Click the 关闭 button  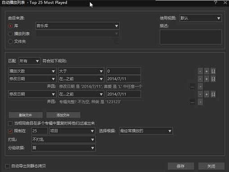[211, 166]
